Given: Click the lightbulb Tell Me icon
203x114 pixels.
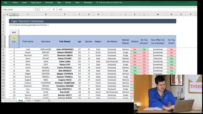Looking at the screenshot, I should coord(97,3).
